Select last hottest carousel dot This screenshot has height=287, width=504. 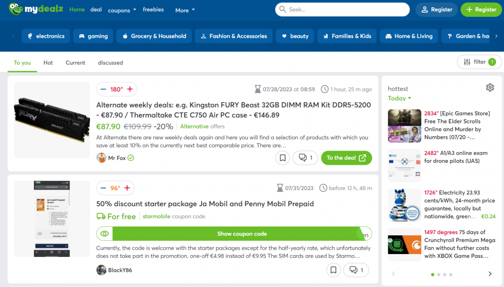click(451, 275)
